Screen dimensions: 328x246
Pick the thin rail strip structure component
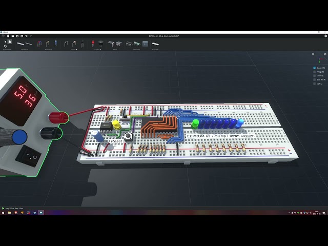coord(29,44)
